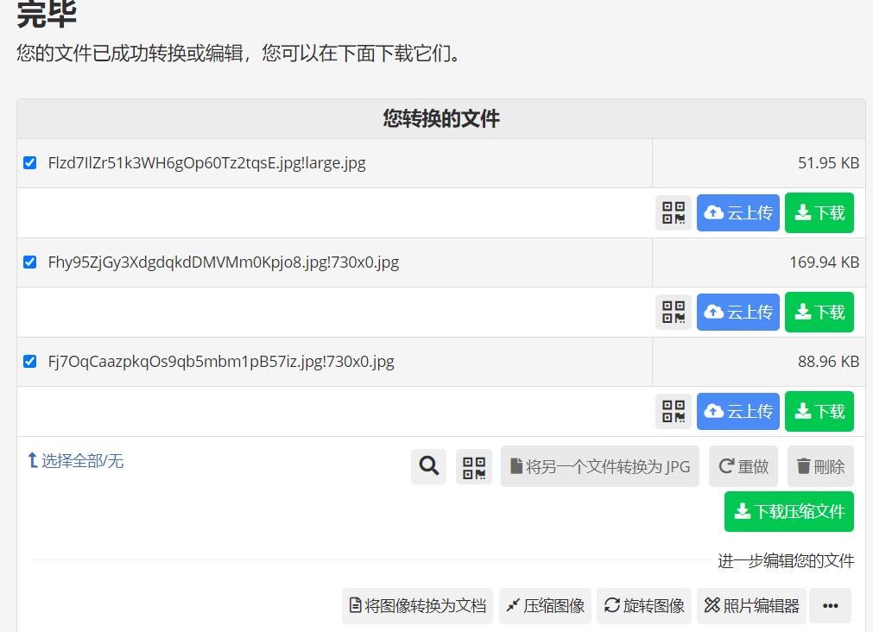Select 将图像转换为文档 option
The image size is (873, 632).
coord(417,605)
